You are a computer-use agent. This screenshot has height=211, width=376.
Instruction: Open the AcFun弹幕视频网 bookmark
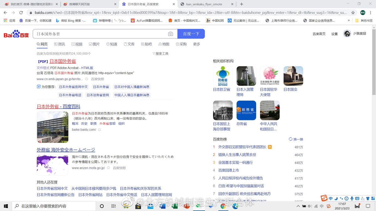point(147,21)
